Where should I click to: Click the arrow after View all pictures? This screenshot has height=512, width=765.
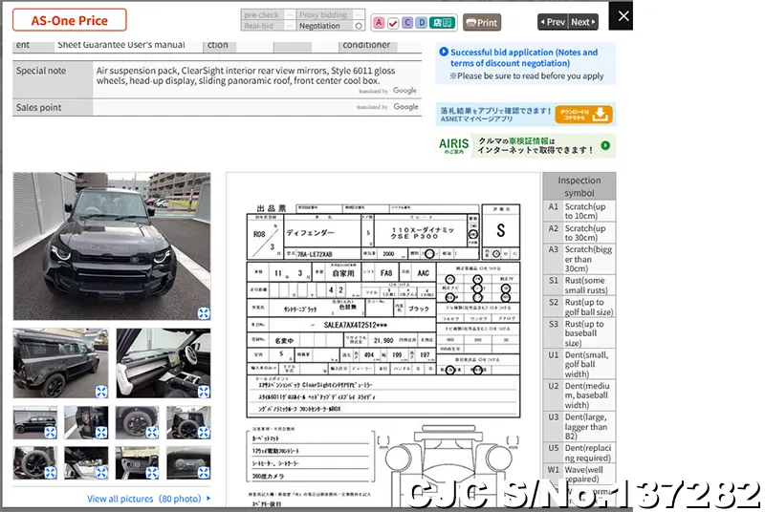tap(208, 499)
